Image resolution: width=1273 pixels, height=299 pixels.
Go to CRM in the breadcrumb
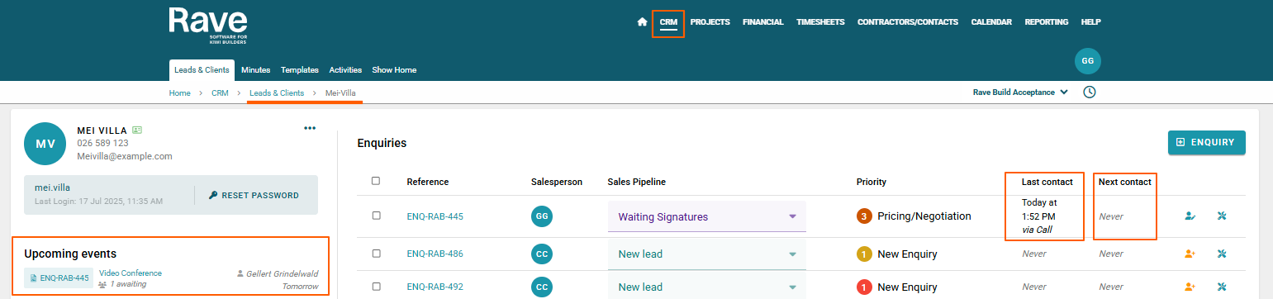click(220, 93)
